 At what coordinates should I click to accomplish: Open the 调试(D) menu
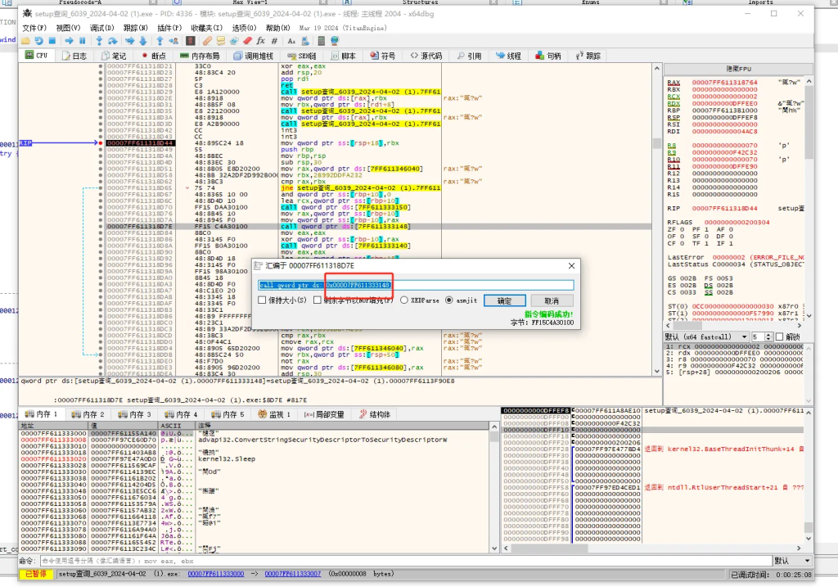102,28
